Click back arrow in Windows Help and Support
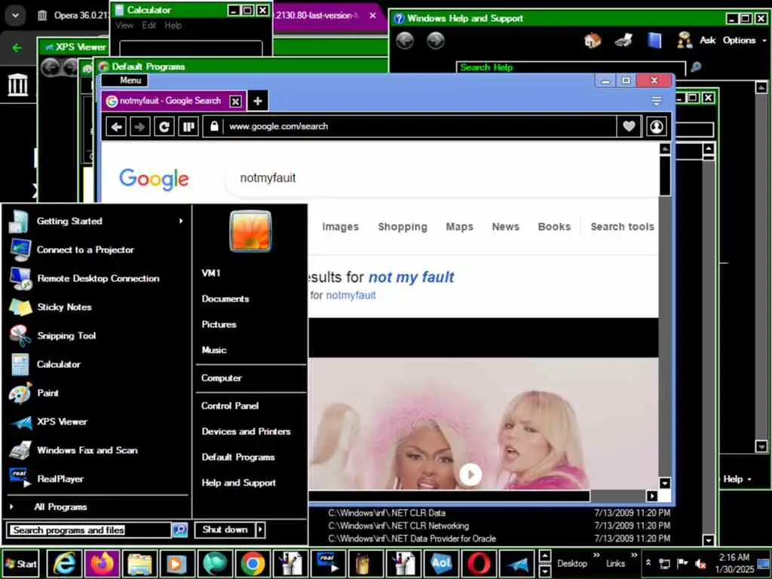The width and height of the screenshot is (772, 579). (x=405, y=41)
